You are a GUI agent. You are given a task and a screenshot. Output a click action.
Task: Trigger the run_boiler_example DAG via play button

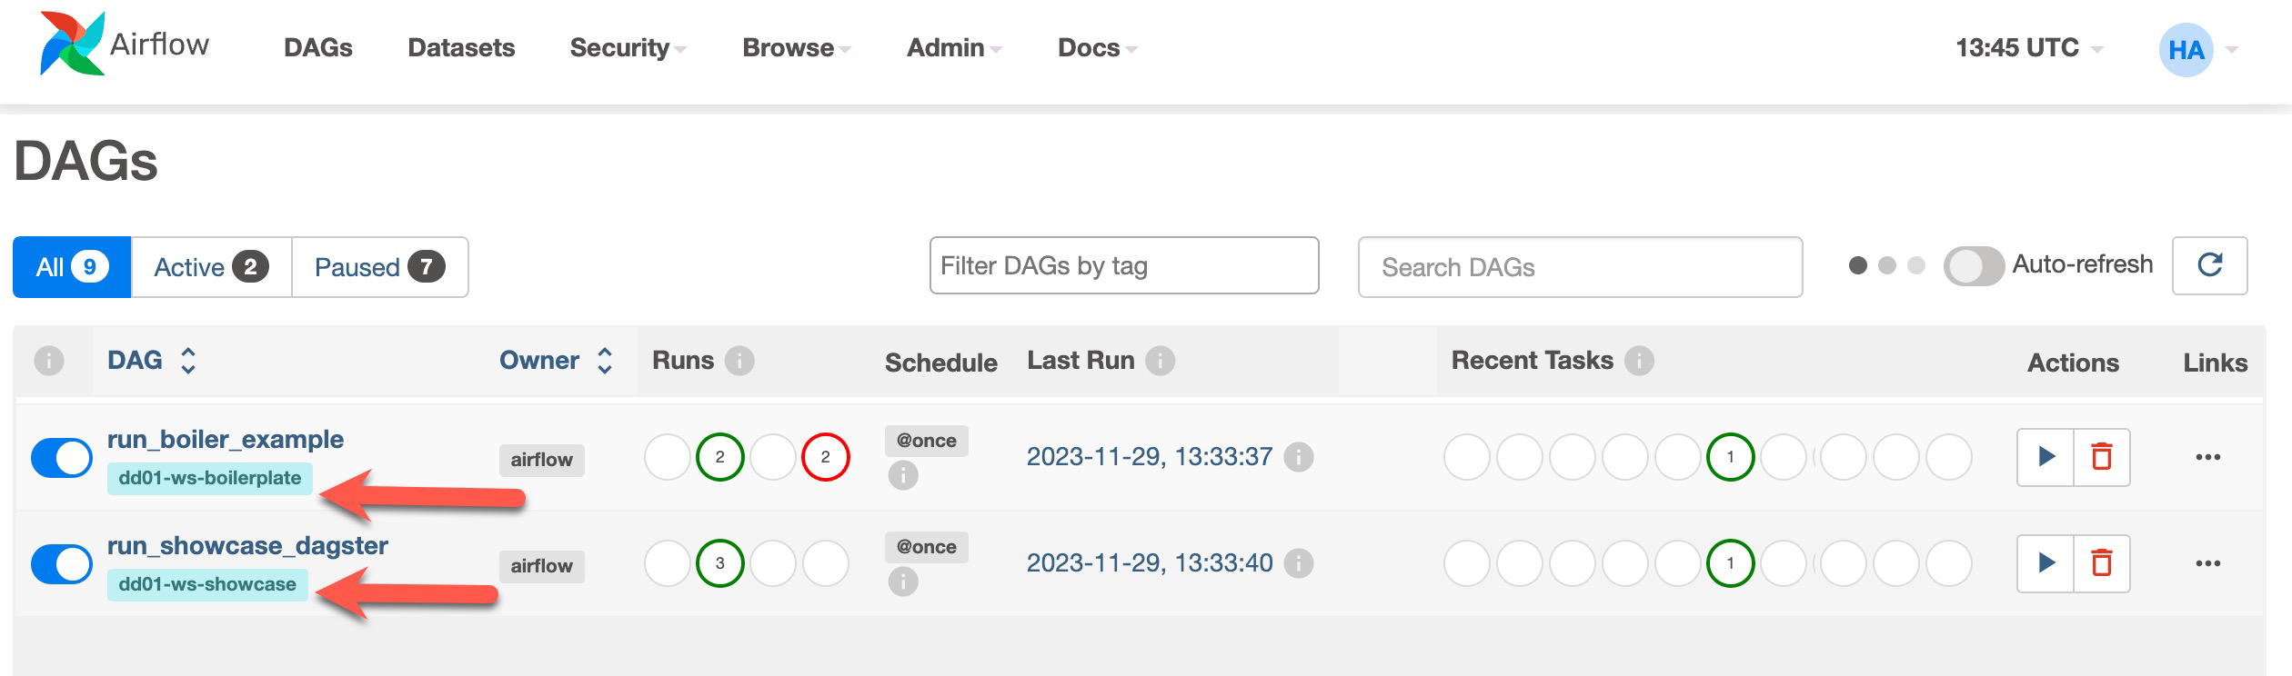point(2047,457)
